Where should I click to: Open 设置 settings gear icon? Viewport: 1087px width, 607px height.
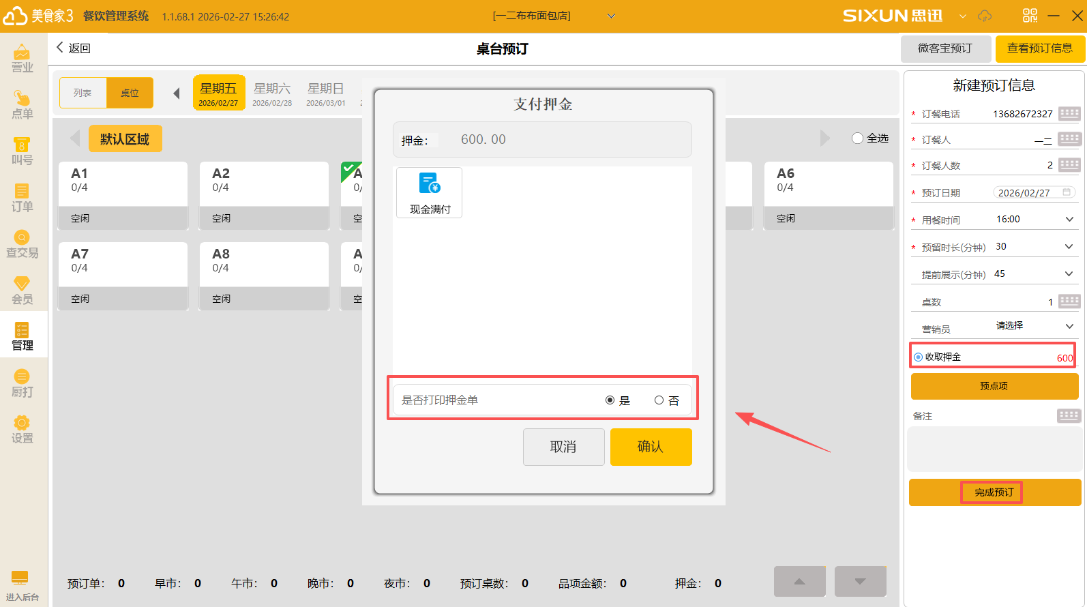point(22,429)
